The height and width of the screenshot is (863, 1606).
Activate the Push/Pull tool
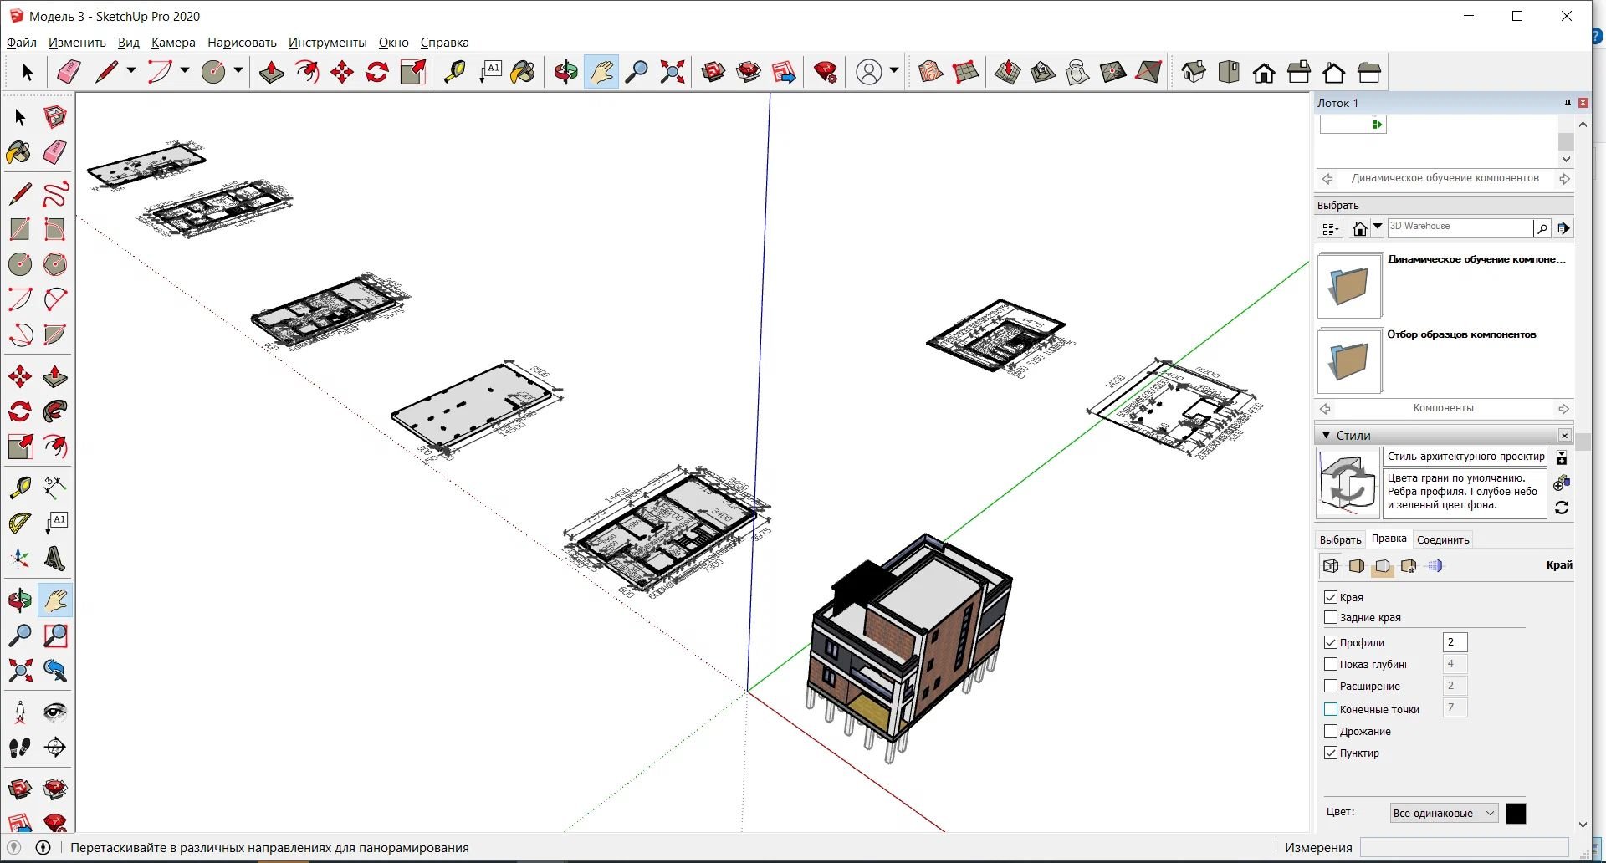[x=272, y=72]
